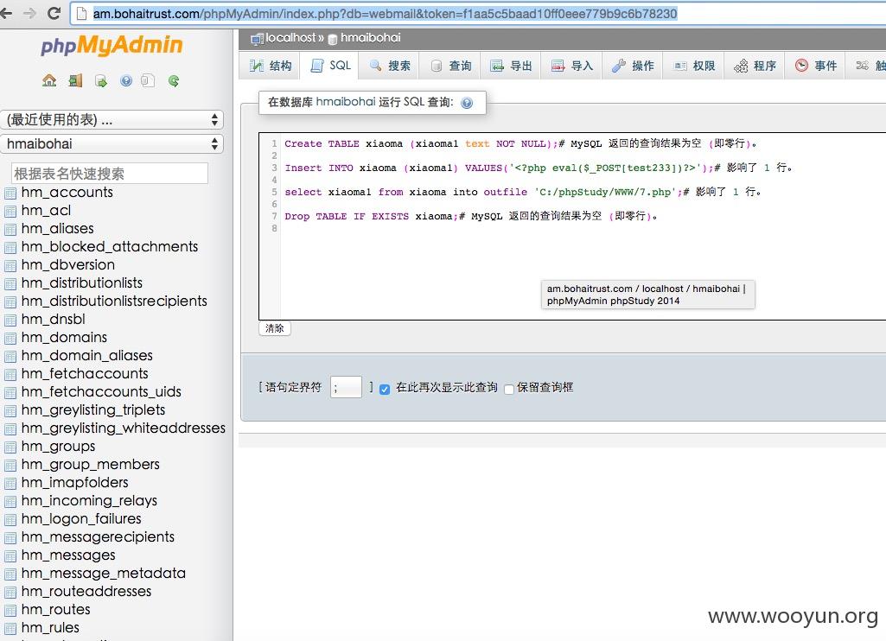
Task: Click the phpMyAdmin logo
Action: point(112,45)
